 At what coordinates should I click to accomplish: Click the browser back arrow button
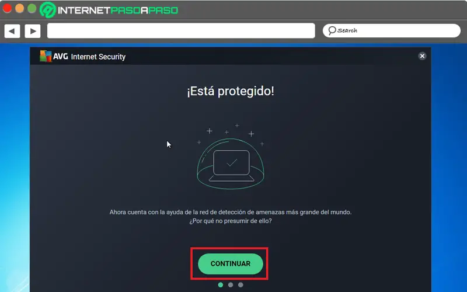(x=12, y=31)
